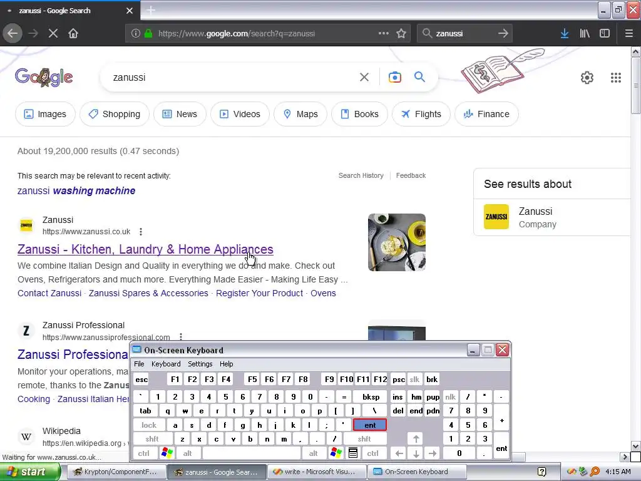Click in the Google zanussi search field

233,77
